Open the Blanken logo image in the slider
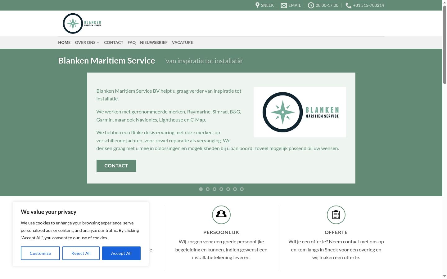 300,112
